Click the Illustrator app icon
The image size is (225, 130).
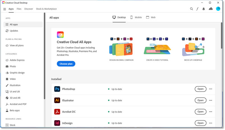tap(57, 100)
